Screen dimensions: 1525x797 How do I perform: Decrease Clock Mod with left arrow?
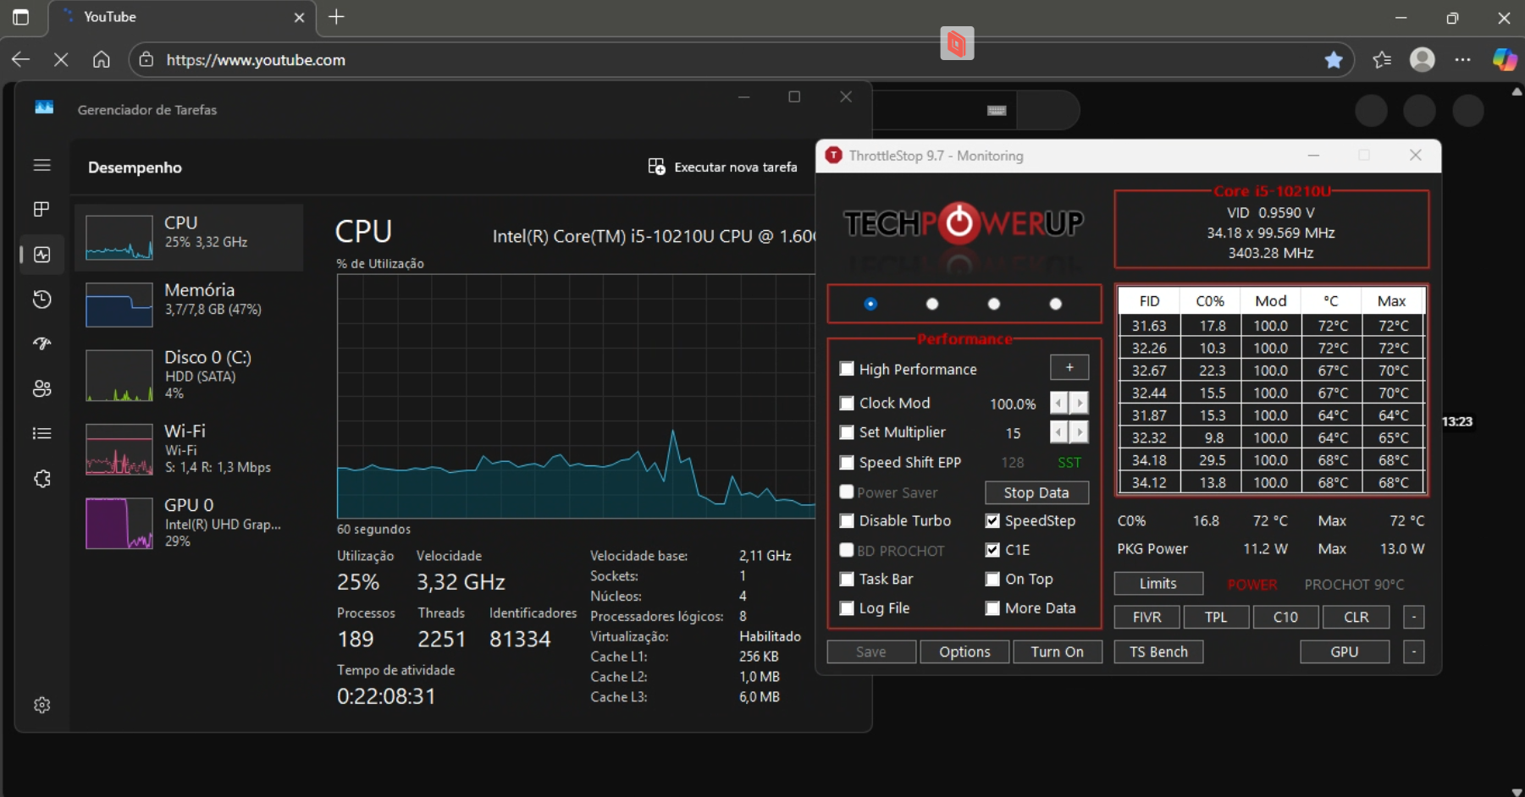1058,404
